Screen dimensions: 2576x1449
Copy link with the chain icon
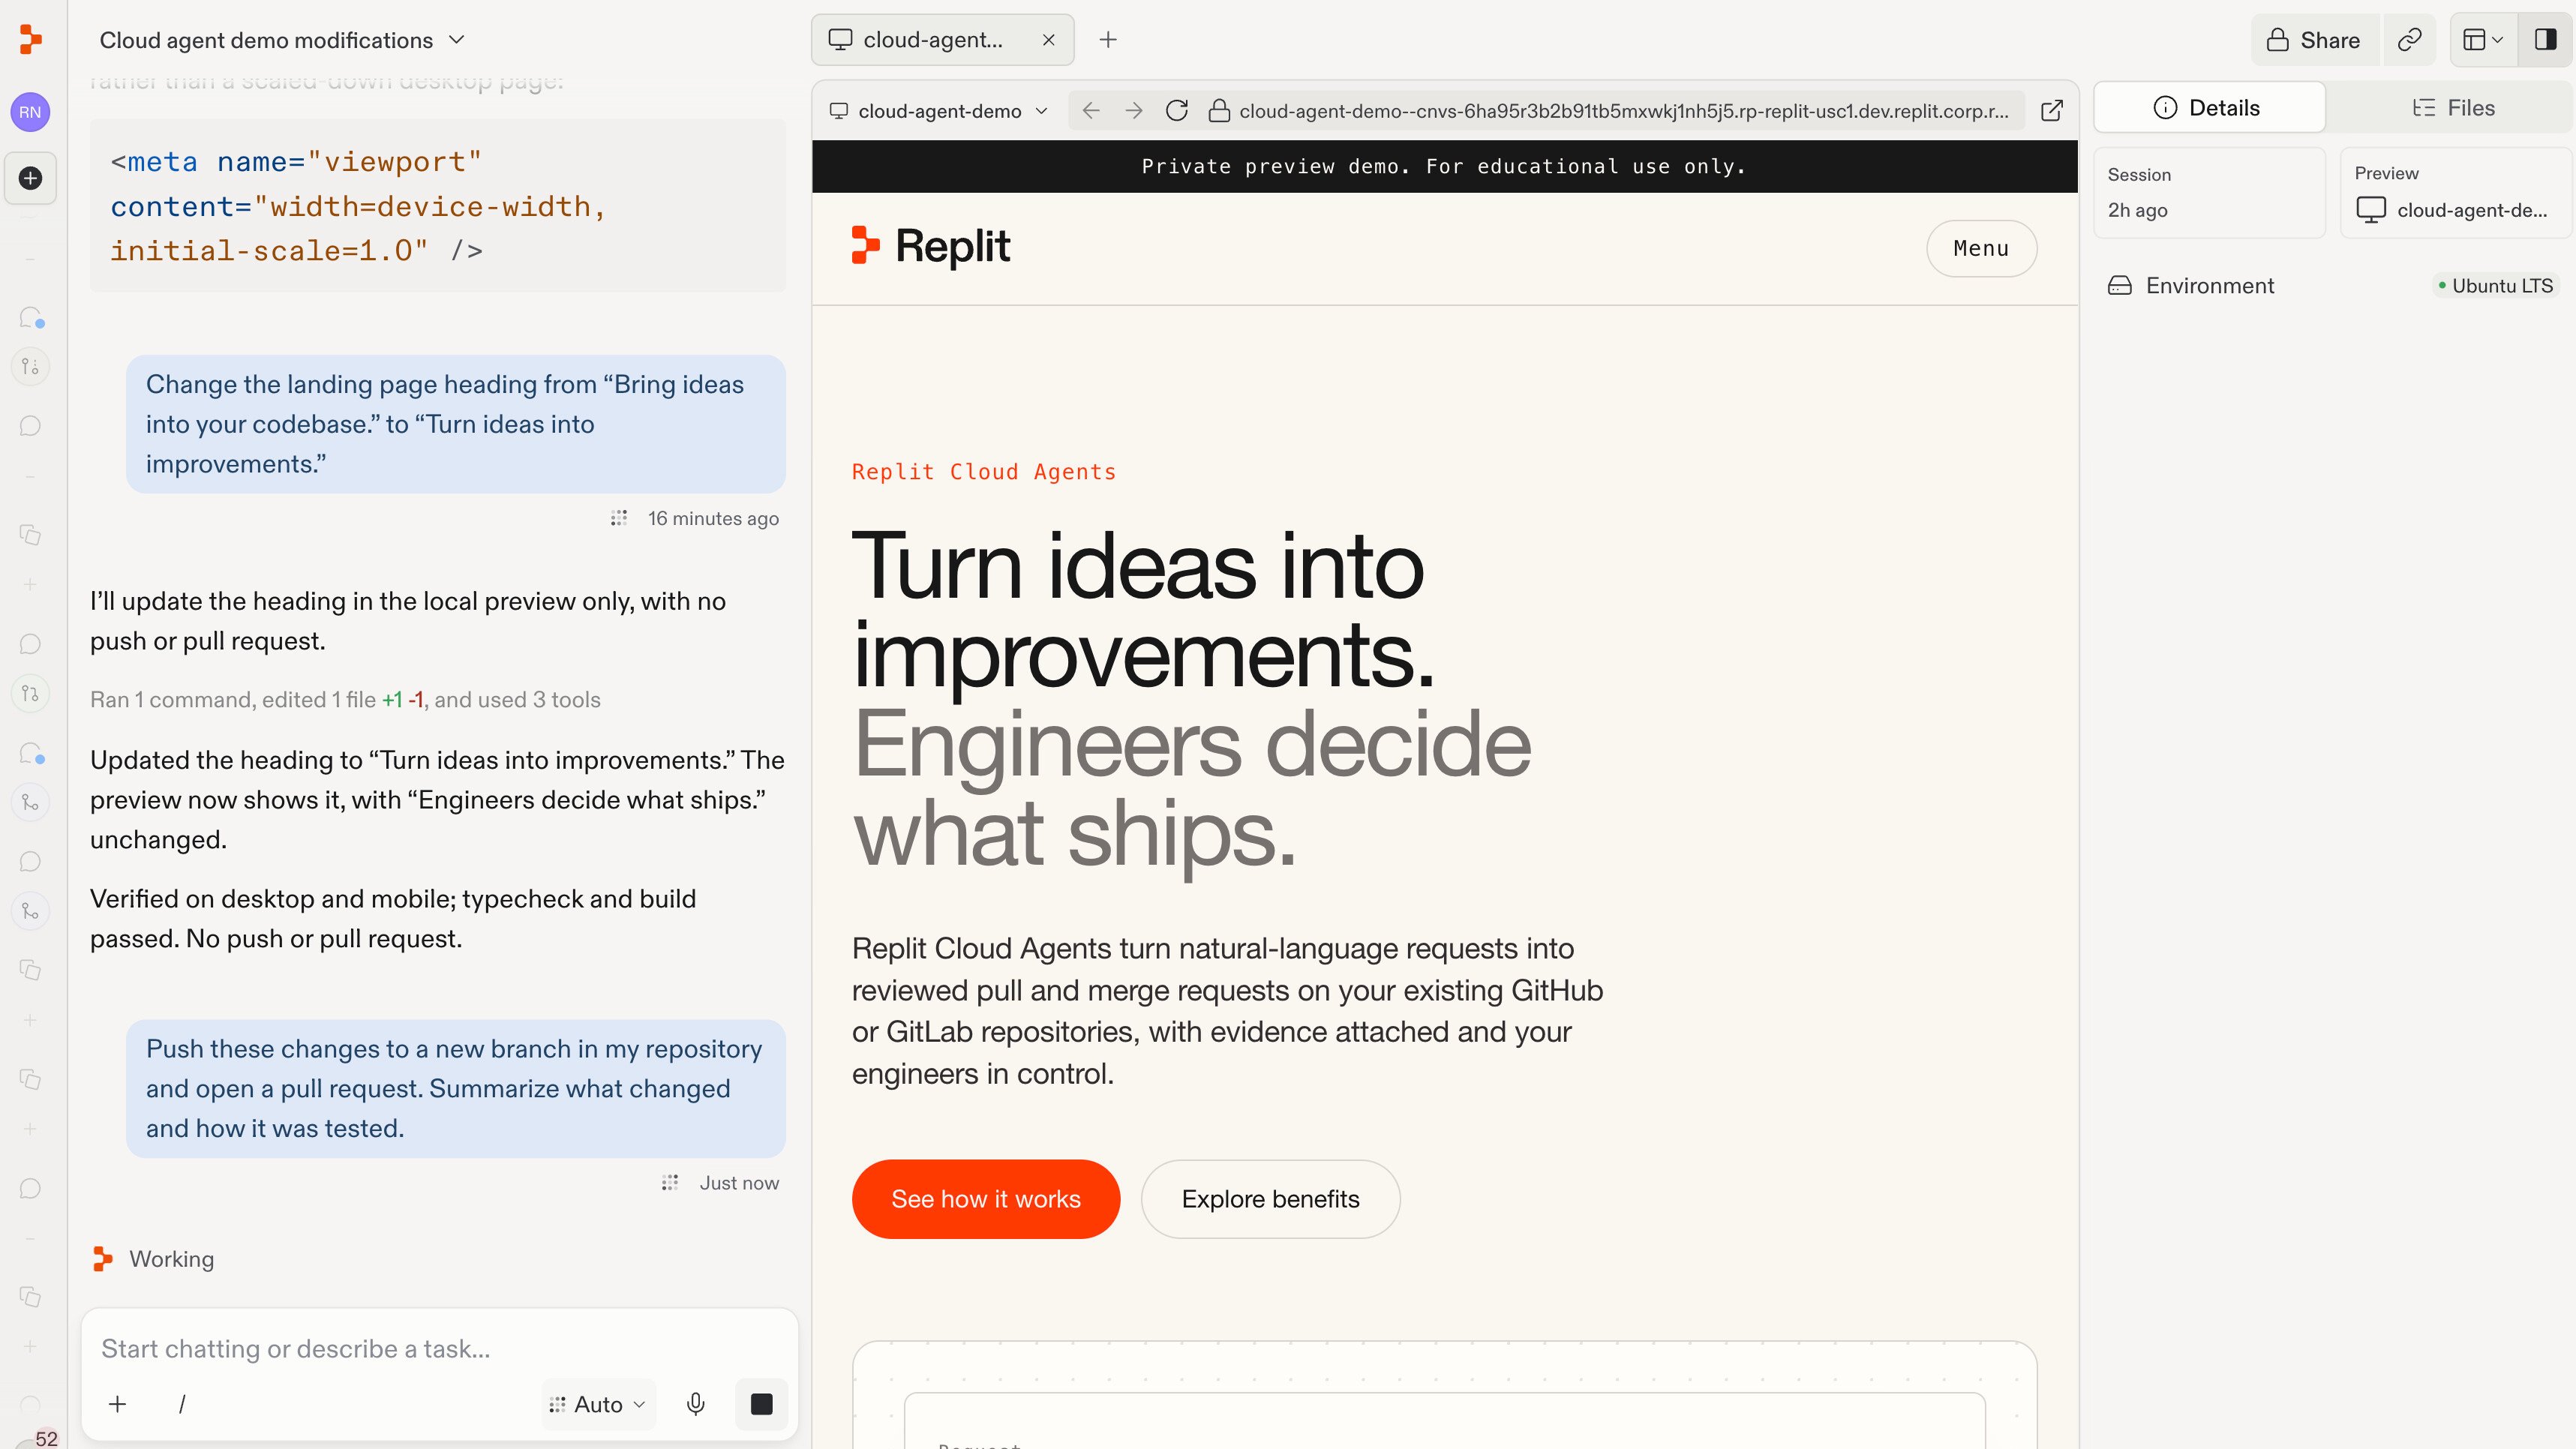click(x=2410, y=40)
